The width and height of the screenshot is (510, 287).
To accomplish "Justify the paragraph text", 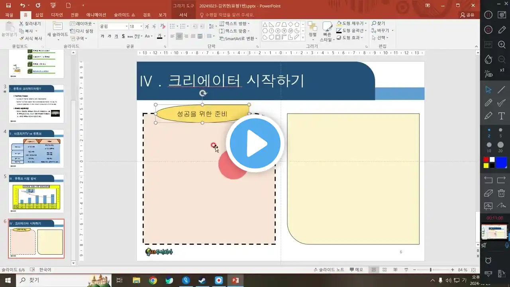I will [x=193, y=36].
